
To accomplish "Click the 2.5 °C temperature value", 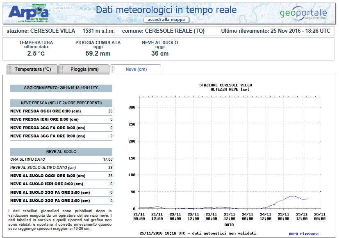I will [x=36, y=53].
